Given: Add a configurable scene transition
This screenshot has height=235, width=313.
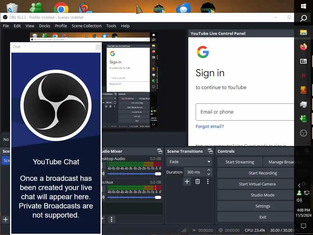Looking at the screenshot, I should click(187, 181).
